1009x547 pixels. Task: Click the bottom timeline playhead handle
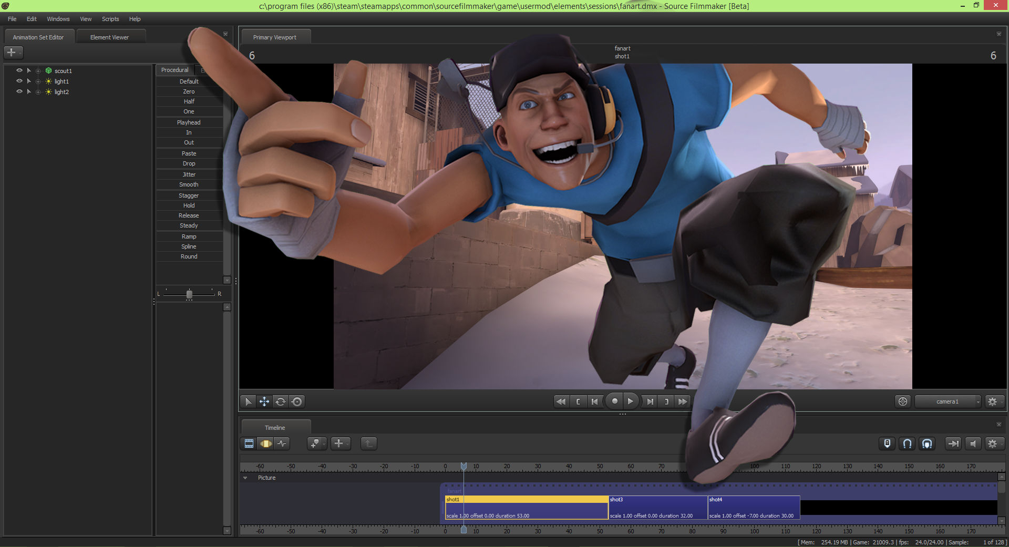(x=464, y=530)
